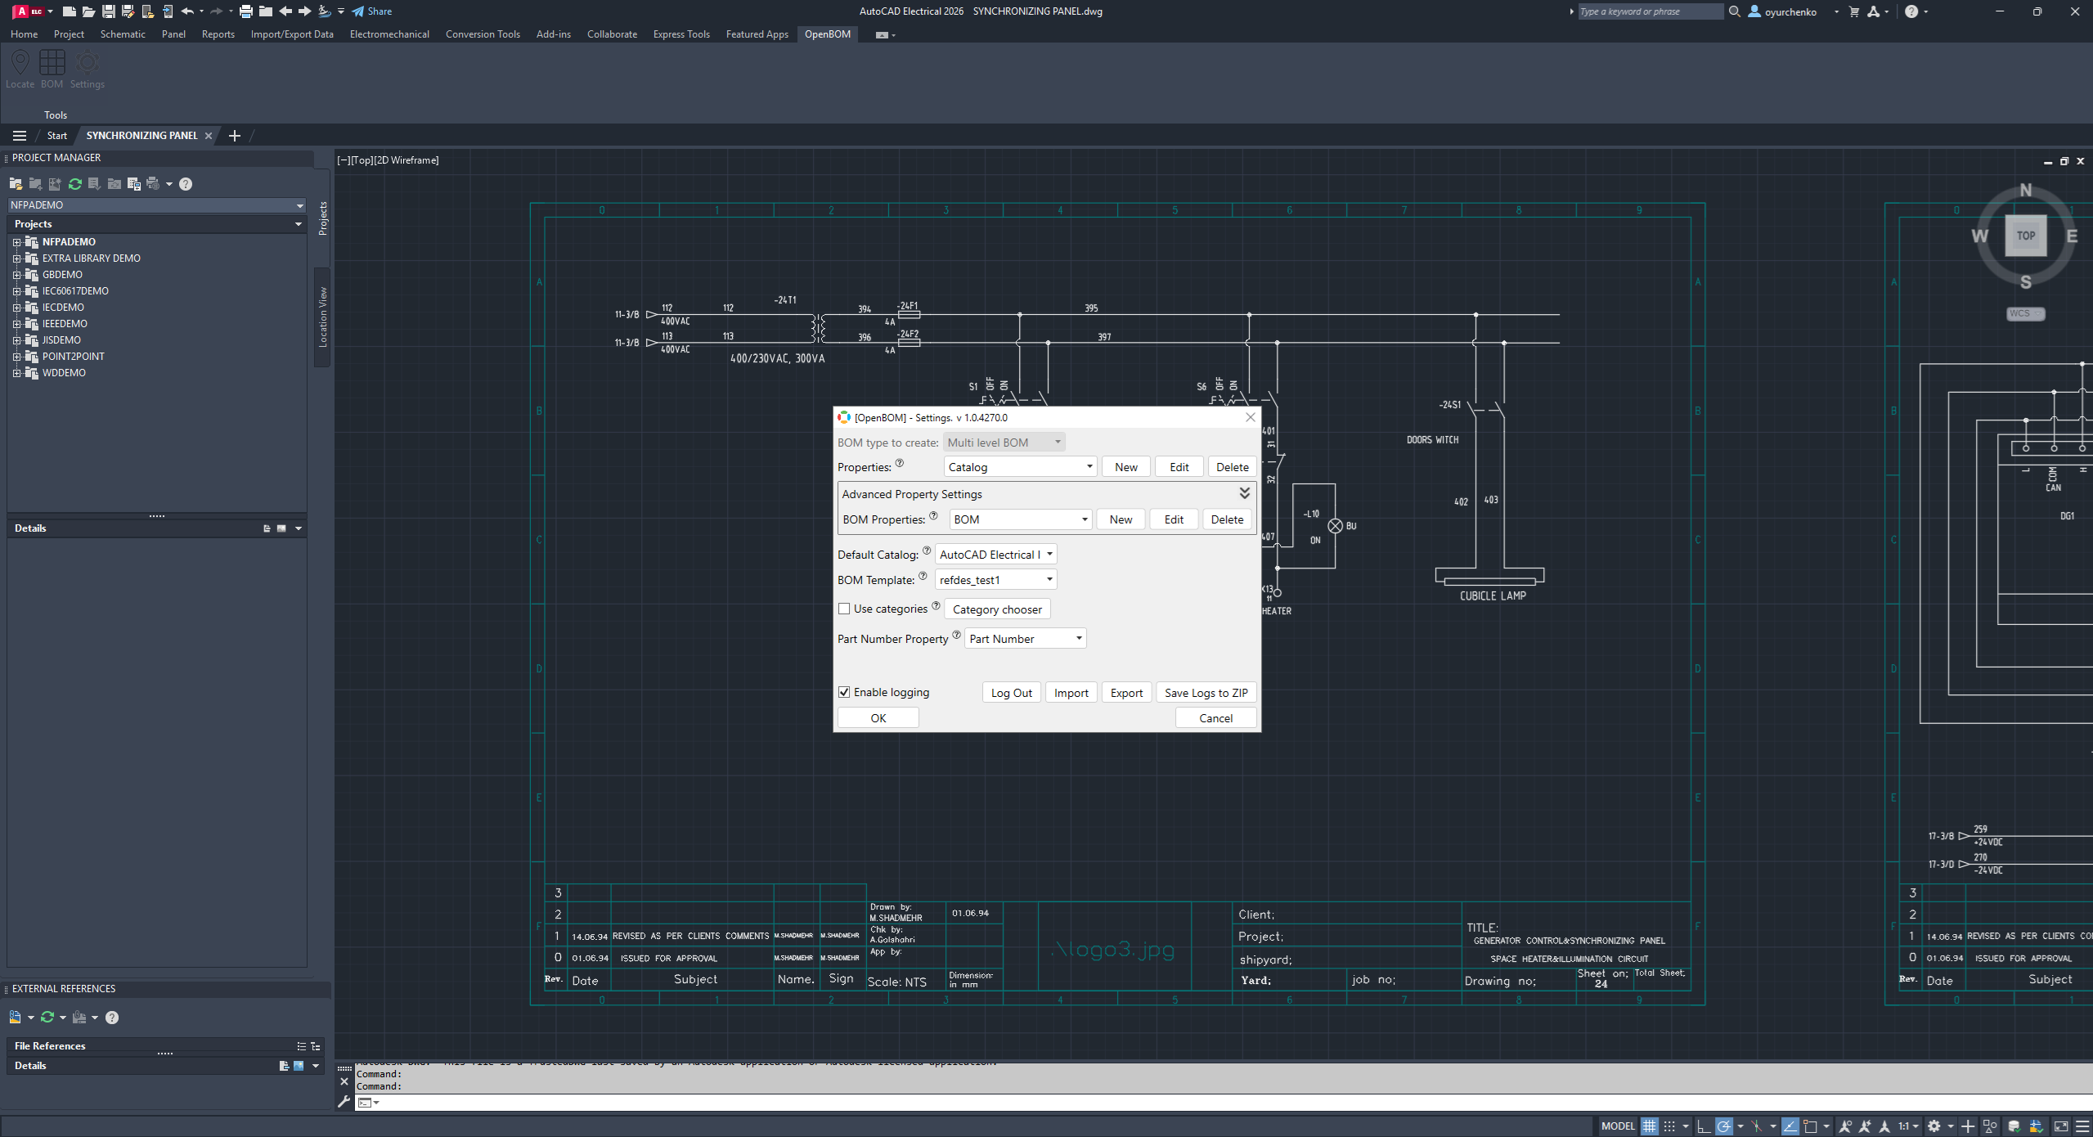Image resolution: width=2093 pixels, height=1137 pixels.
Task: Click the workspace switching gear icon
Action: 1934,1126
